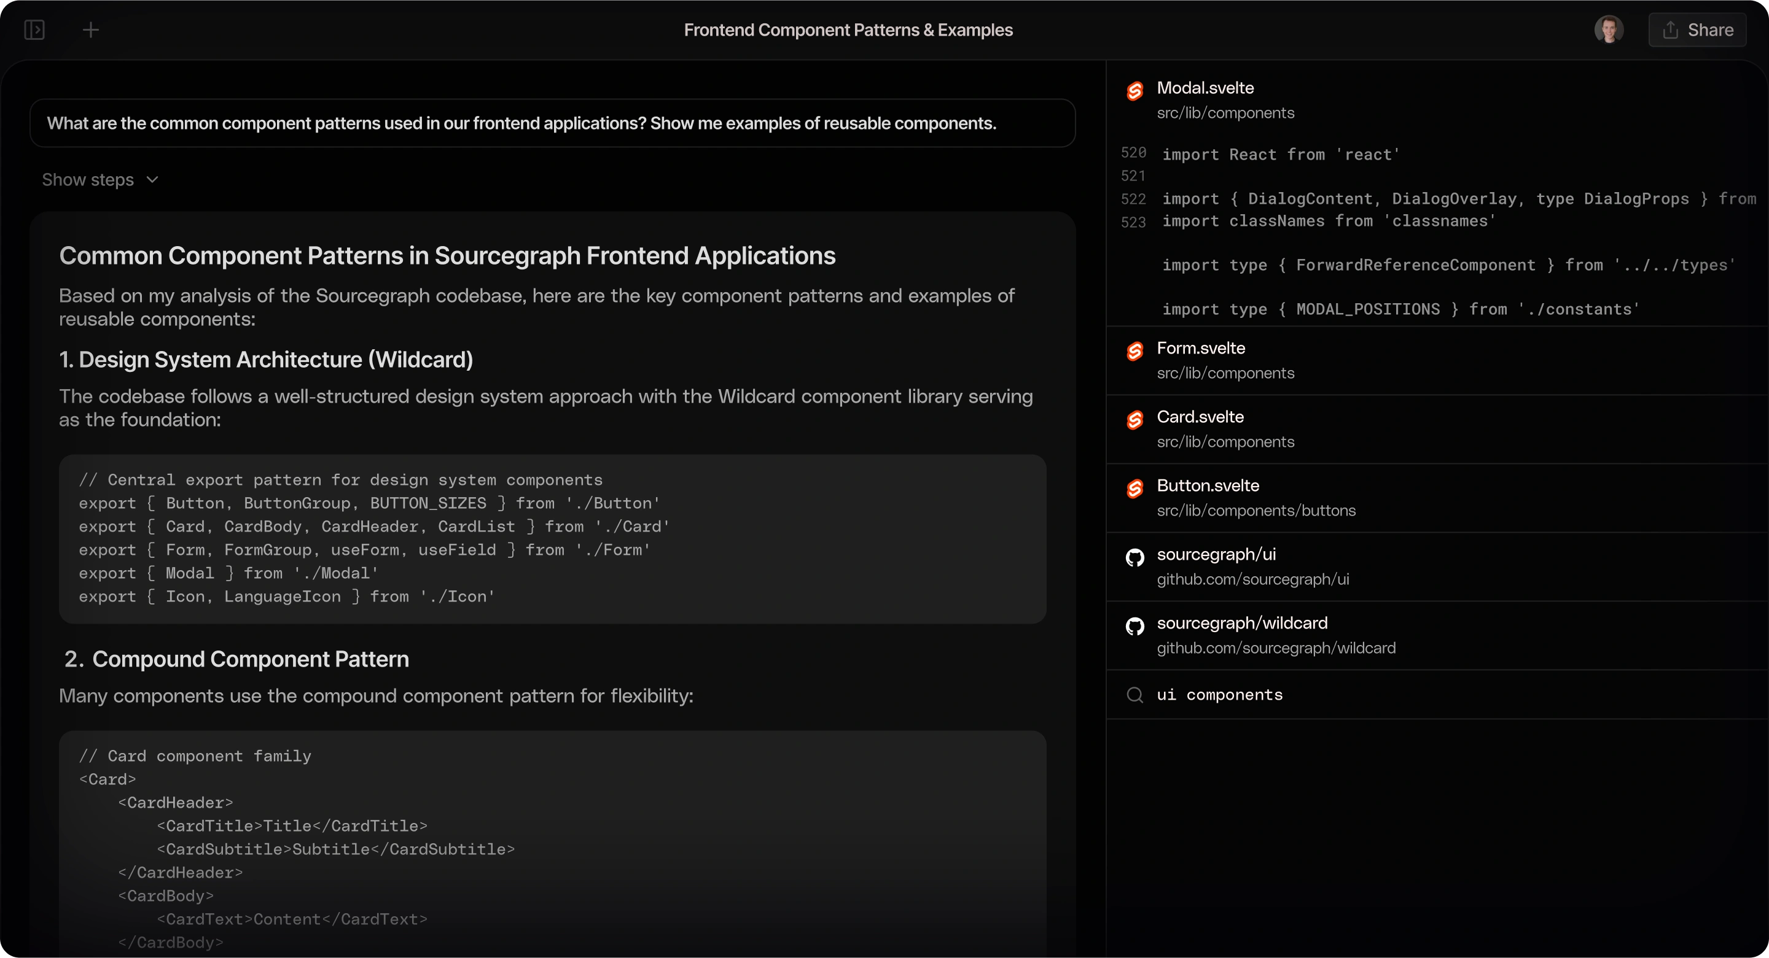Click the src/lib/components/buttons path text
Viewport: 1769px width, 958px height.
point(1256,511)
